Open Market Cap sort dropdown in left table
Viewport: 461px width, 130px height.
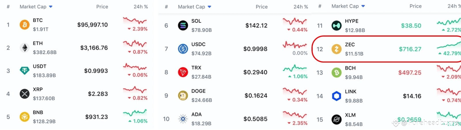click(x=51, y=7)
